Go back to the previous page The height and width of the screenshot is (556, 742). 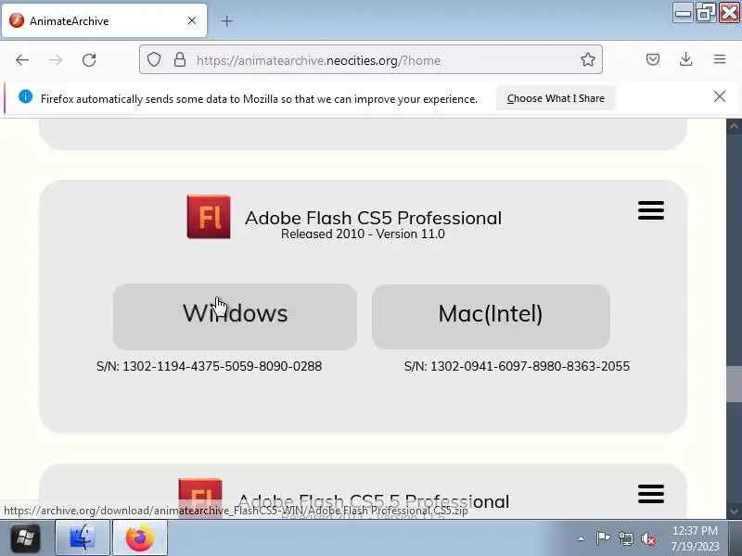22,60
